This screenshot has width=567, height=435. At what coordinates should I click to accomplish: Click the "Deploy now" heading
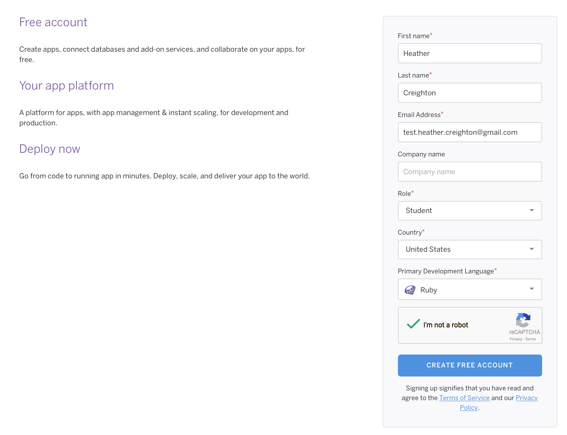coord(50,149)
